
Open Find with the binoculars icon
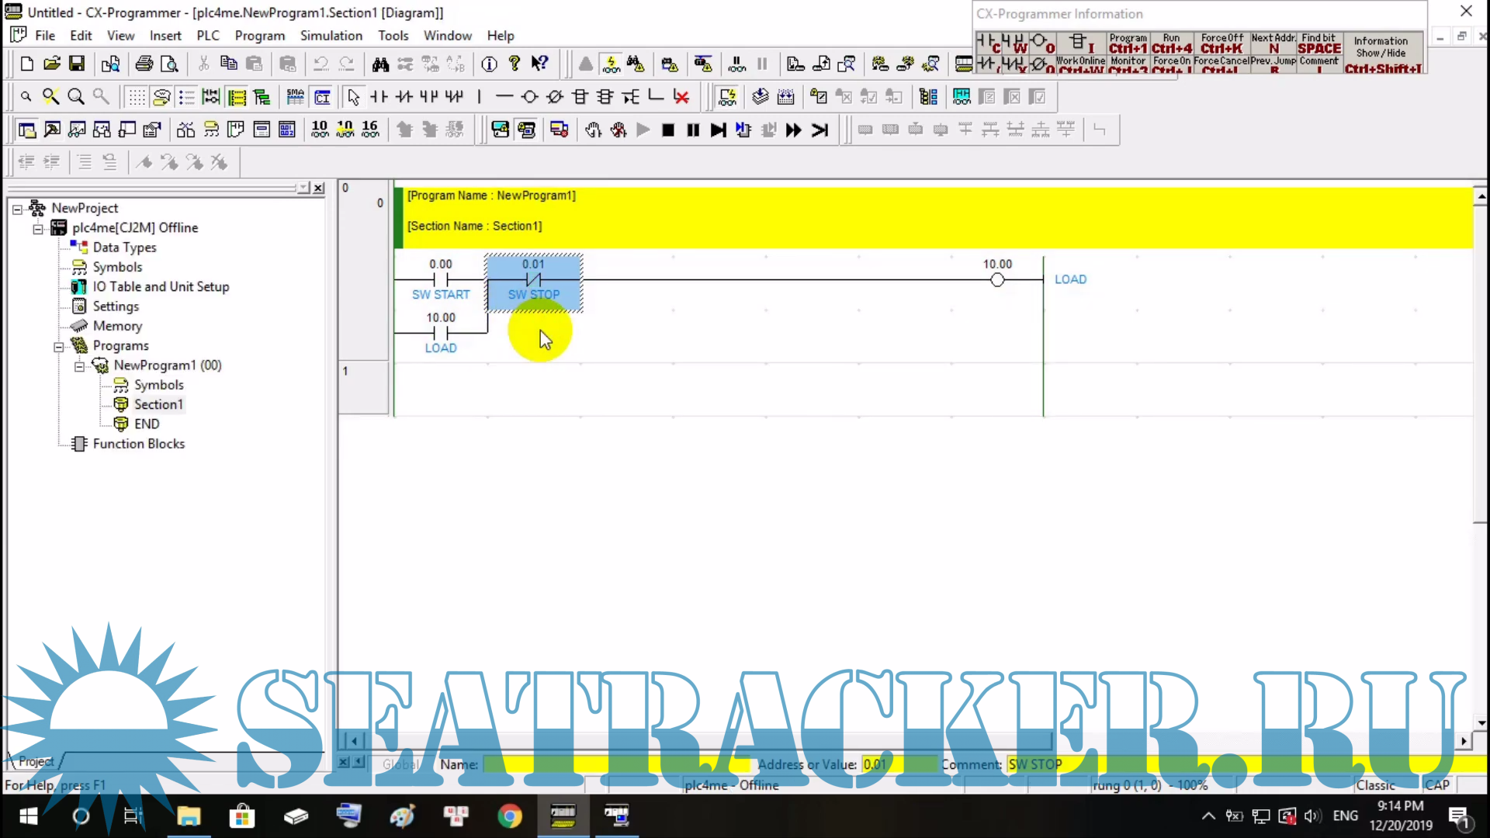380,64
